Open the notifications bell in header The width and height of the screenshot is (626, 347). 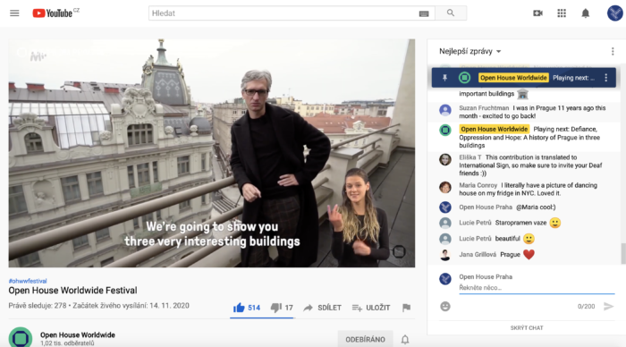pos(585,13)
